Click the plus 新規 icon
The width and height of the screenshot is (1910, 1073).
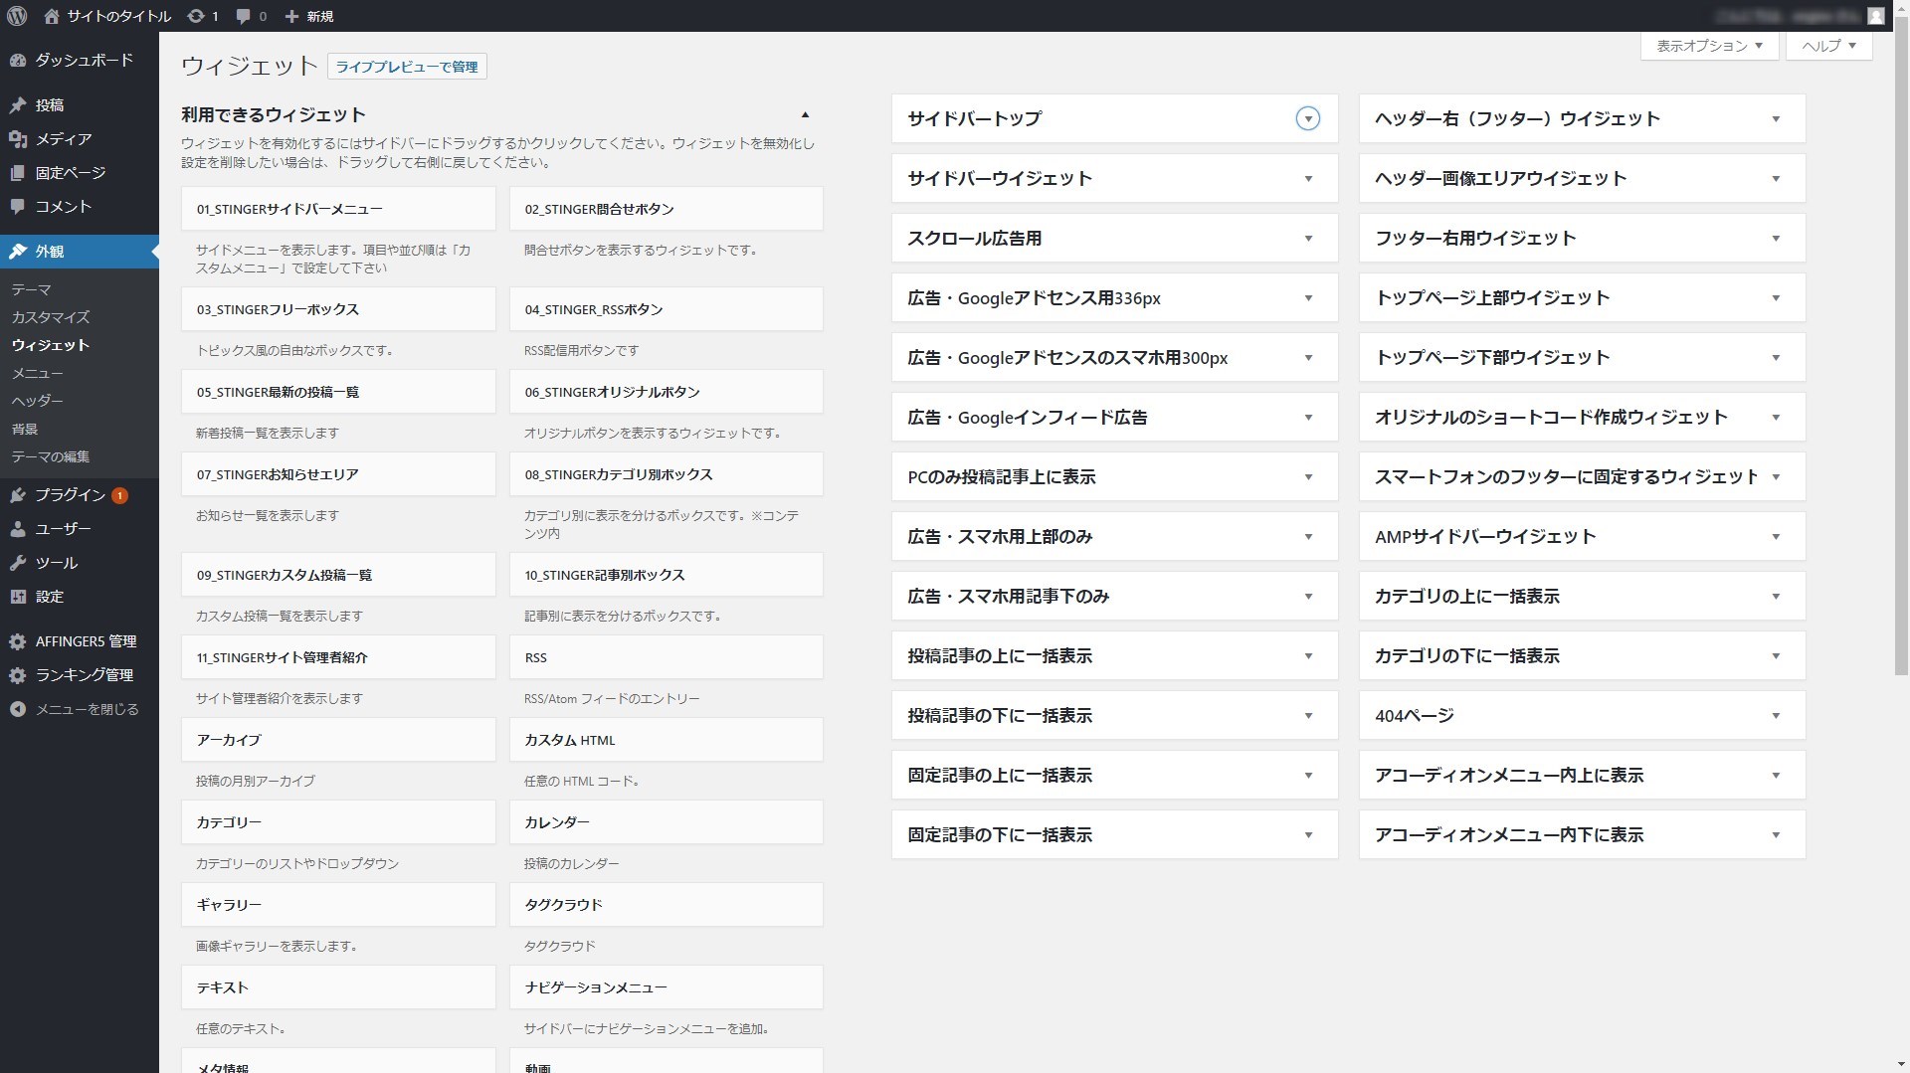291,16
